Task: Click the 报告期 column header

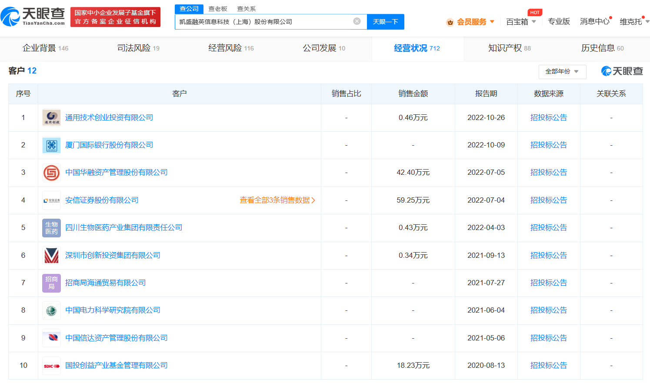Action: point(486,93)
